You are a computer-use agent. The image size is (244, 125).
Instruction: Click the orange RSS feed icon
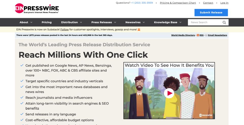[x=198, y=35]
